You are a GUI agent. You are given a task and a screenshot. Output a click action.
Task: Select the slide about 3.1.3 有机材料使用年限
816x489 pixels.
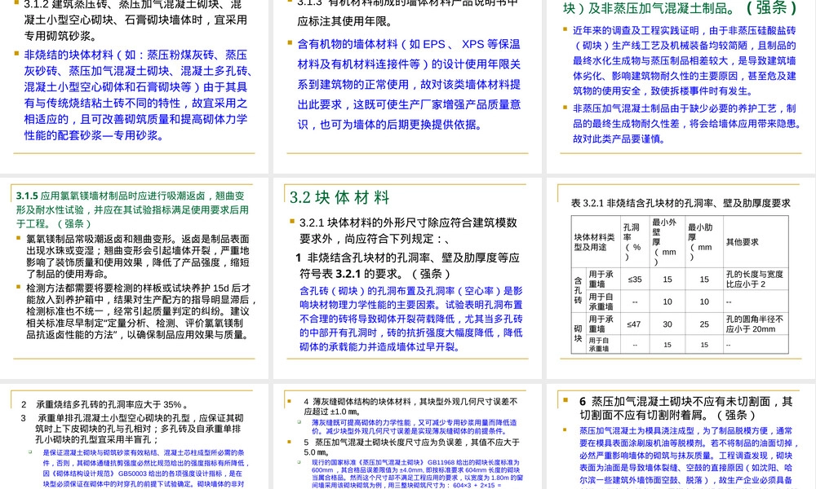[407, 86]
